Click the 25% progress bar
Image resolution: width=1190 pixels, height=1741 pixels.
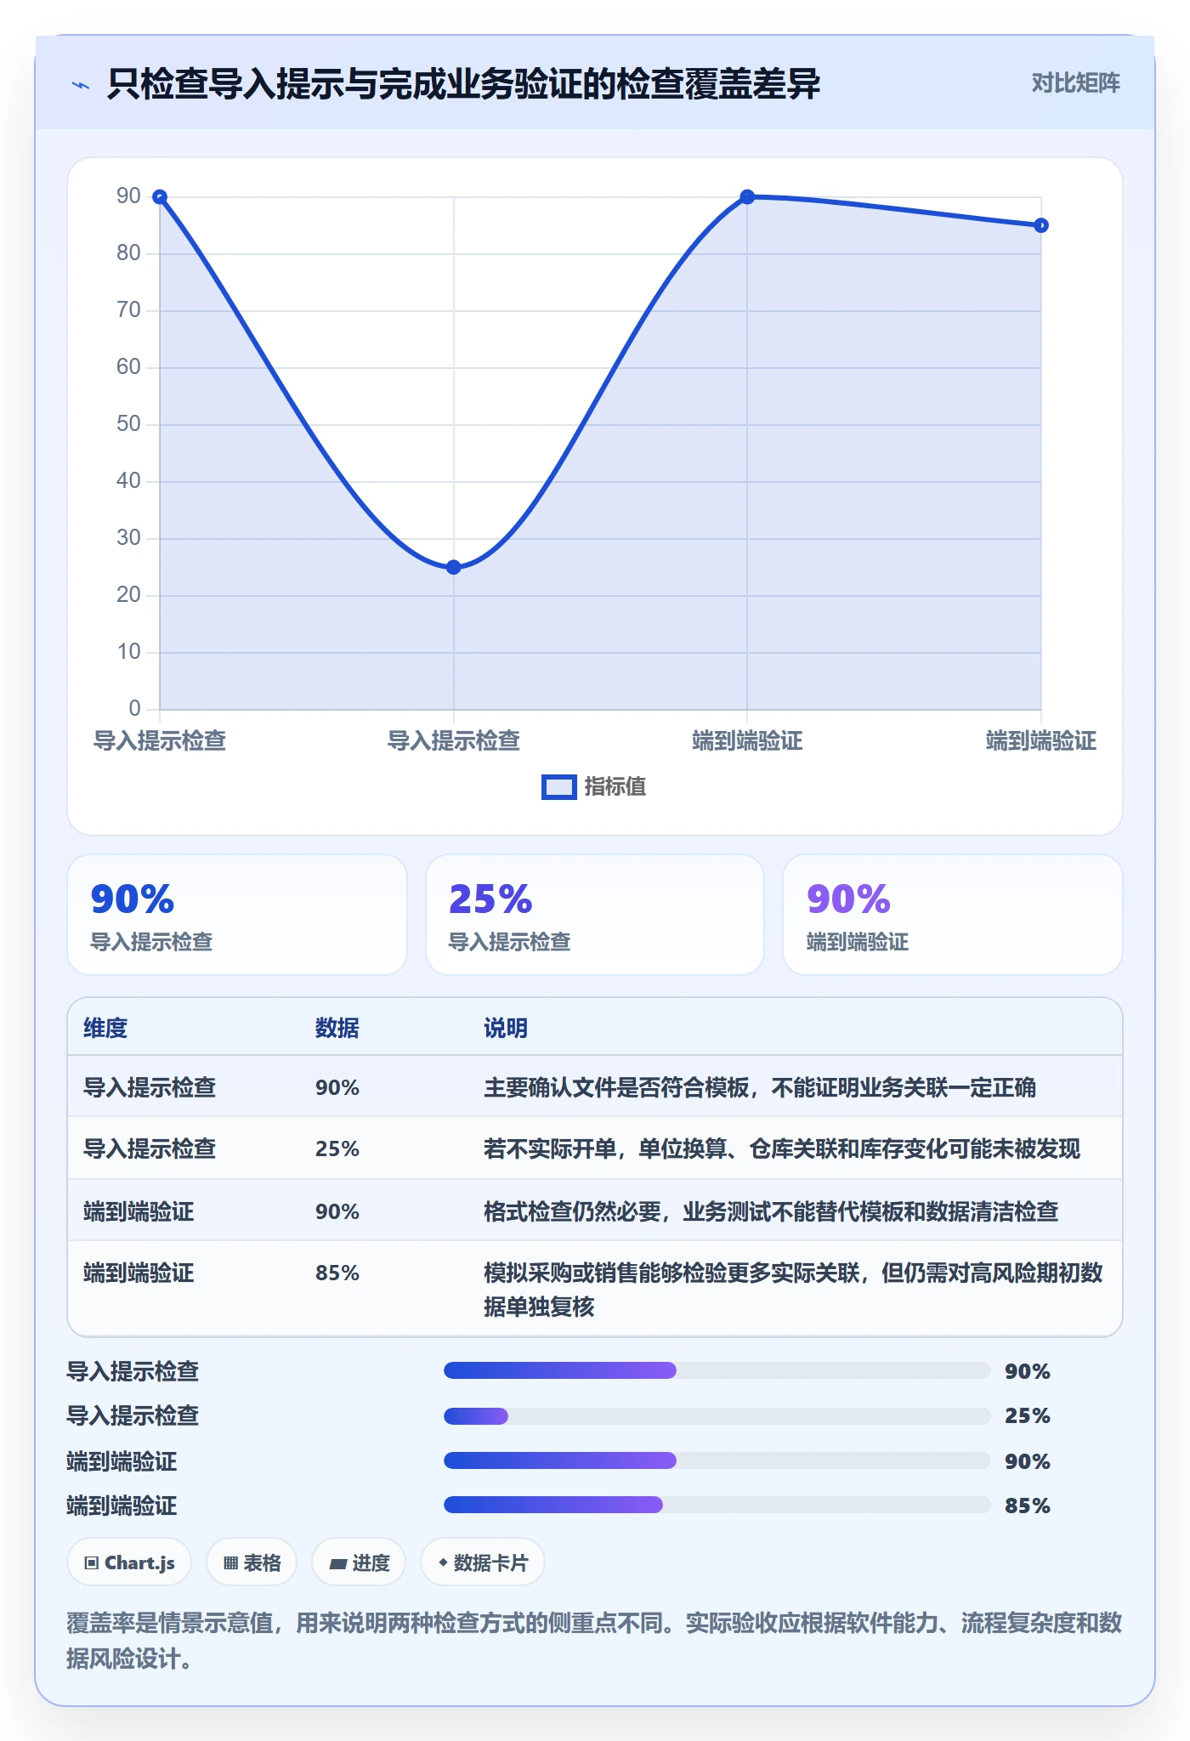(x=717, y=1415)
